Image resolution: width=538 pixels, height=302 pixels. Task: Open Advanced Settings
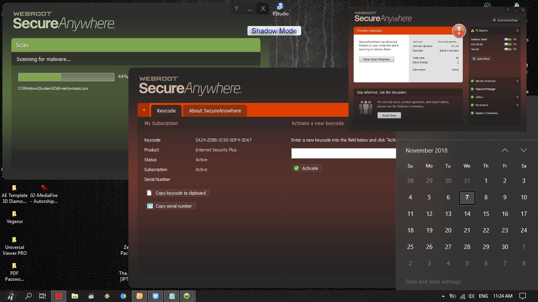[505, 20]
